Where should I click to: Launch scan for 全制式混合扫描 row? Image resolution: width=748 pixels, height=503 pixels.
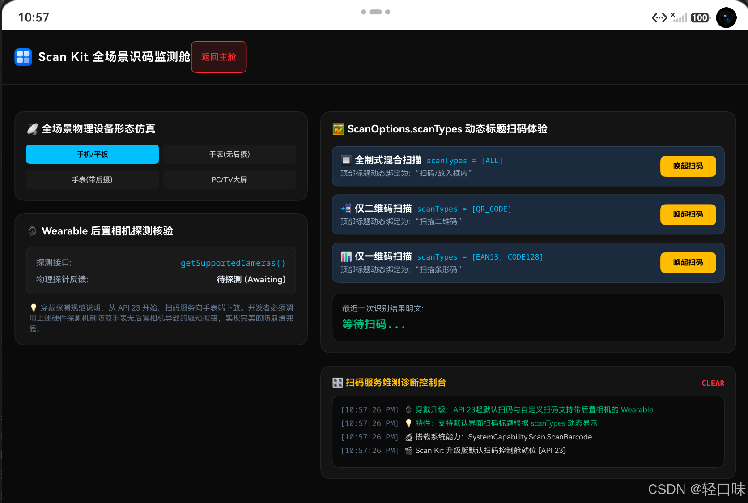pyautogui.click(x=688, y=166)
